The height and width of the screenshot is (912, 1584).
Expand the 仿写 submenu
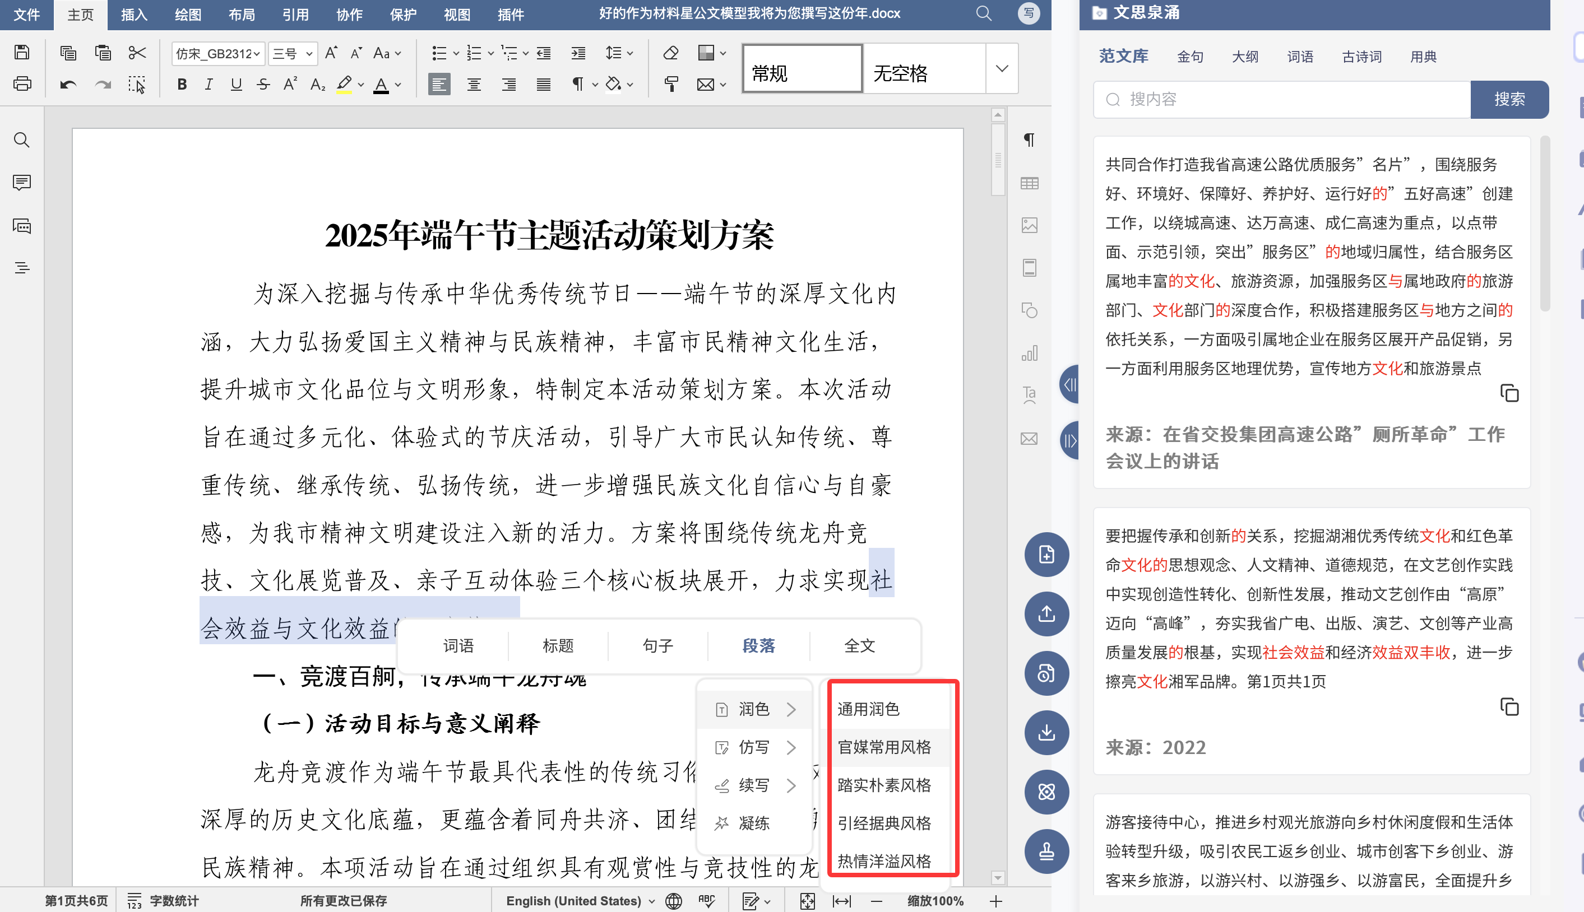tap(754, 747)
